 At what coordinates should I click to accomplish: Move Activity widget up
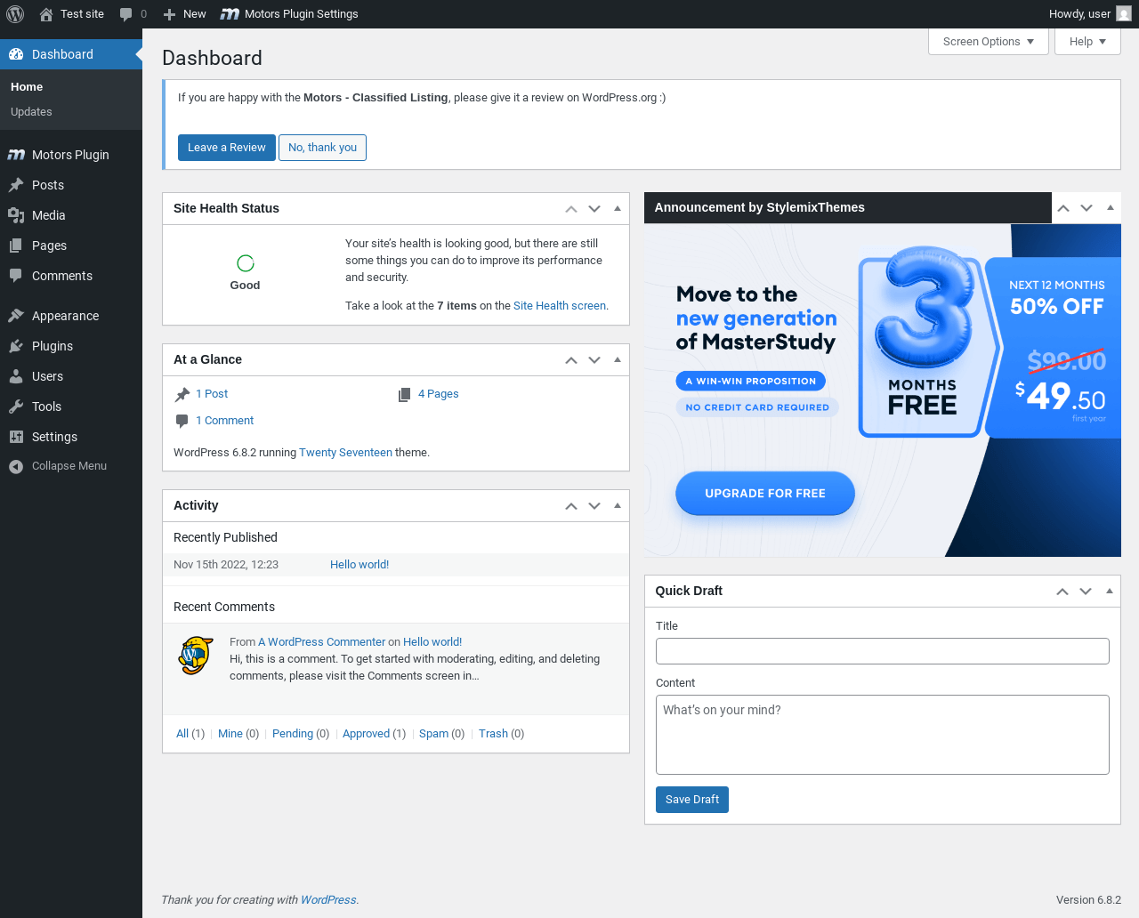click(571, 506)
